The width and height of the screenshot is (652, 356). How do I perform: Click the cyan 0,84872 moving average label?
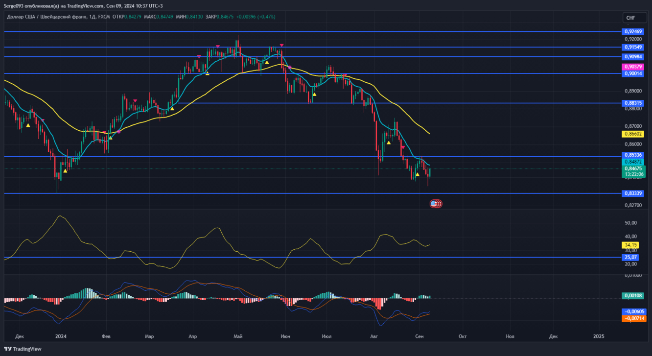pos(633,162)
